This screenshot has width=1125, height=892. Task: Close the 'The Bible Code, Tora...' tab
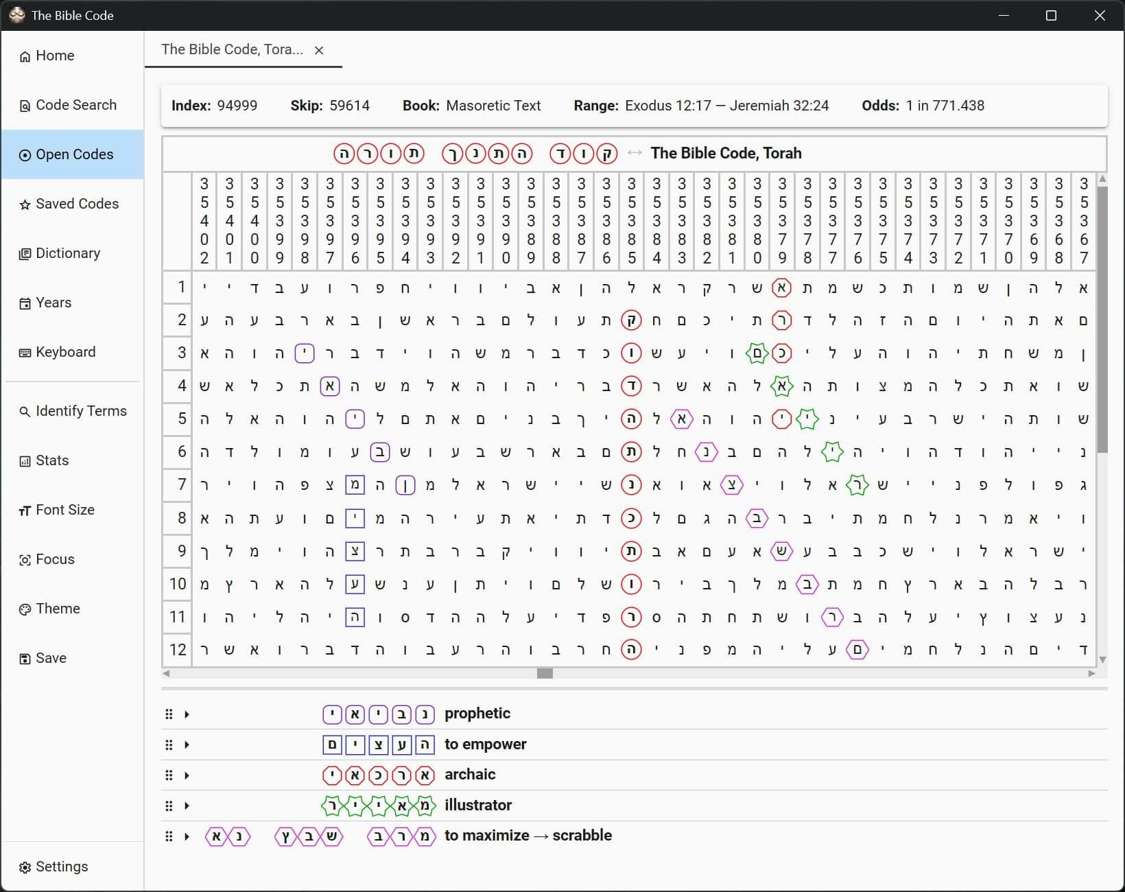(319, 50)
